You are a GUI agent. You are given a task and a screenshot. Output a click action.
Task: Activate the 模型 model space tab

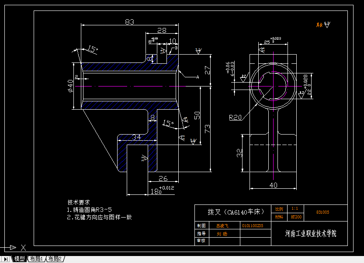(18, 258)
